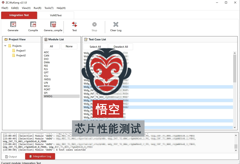Click the Compile toolbar icon

coord(33,24)
